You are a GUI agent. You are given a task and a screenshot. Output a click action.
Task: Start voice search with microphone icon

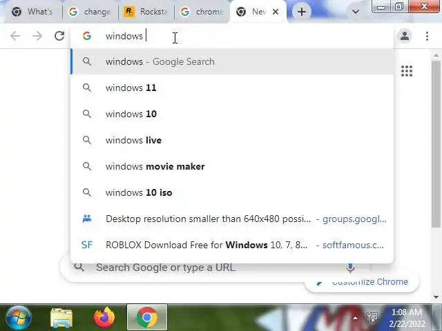(x=350, y=268)
